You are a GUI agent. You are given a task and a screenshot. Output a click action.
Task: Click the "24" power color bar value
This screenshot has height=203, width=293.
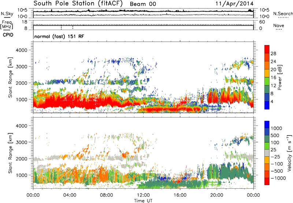(273, 62)
